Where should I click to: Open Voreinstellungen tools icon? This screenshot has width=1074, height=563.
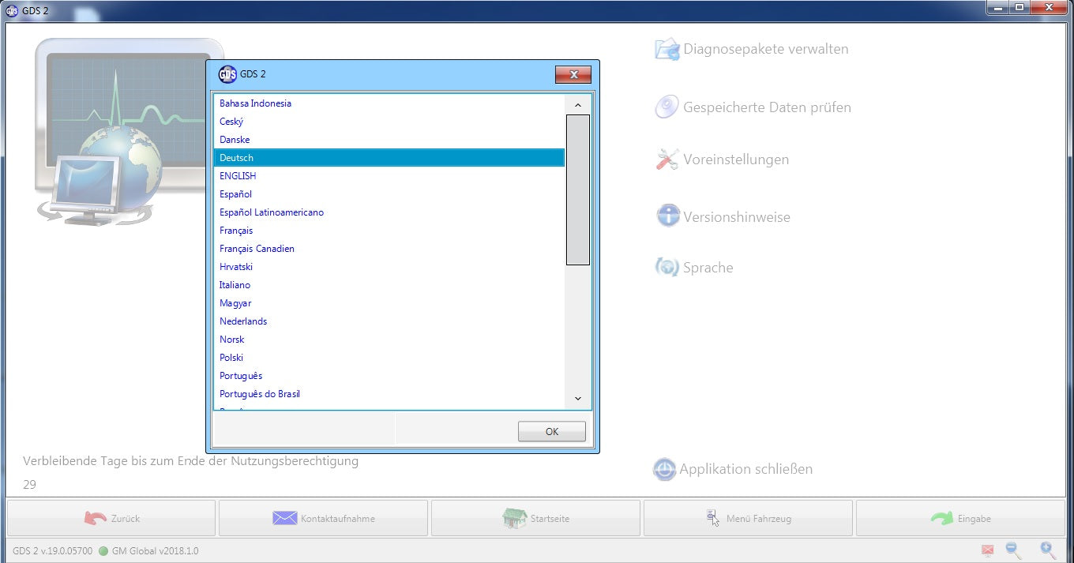667,160
